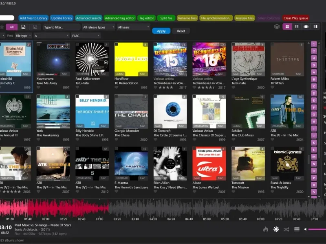Click the star favorites filter icon
The height and width of the screenshot is (244, 326).
[2, 27]
